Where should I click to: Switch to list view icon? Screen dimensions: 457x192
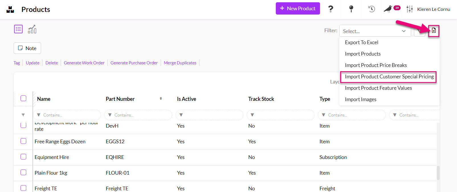tap(18, 29)
